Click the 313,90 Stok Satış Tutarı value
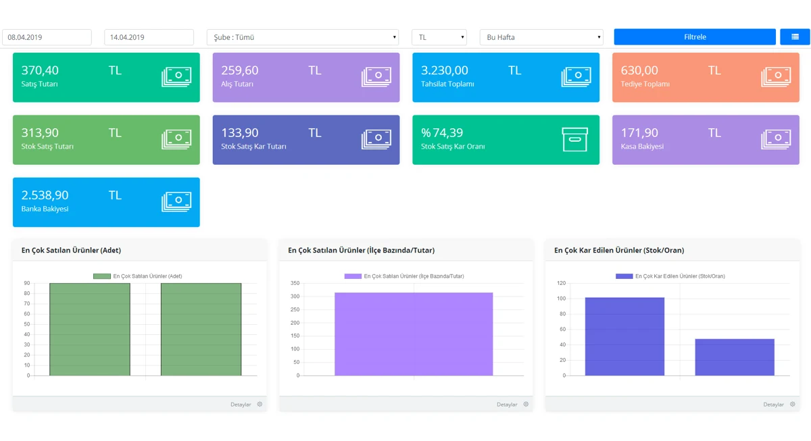811x441 pixels. 40,133
